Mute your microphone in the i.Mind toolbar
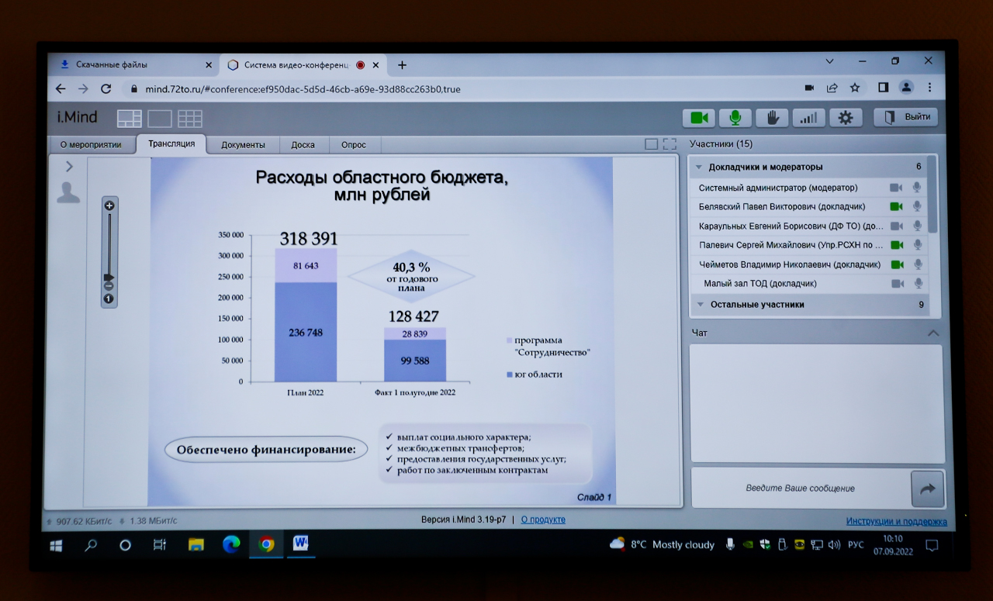 coord(735,118)
